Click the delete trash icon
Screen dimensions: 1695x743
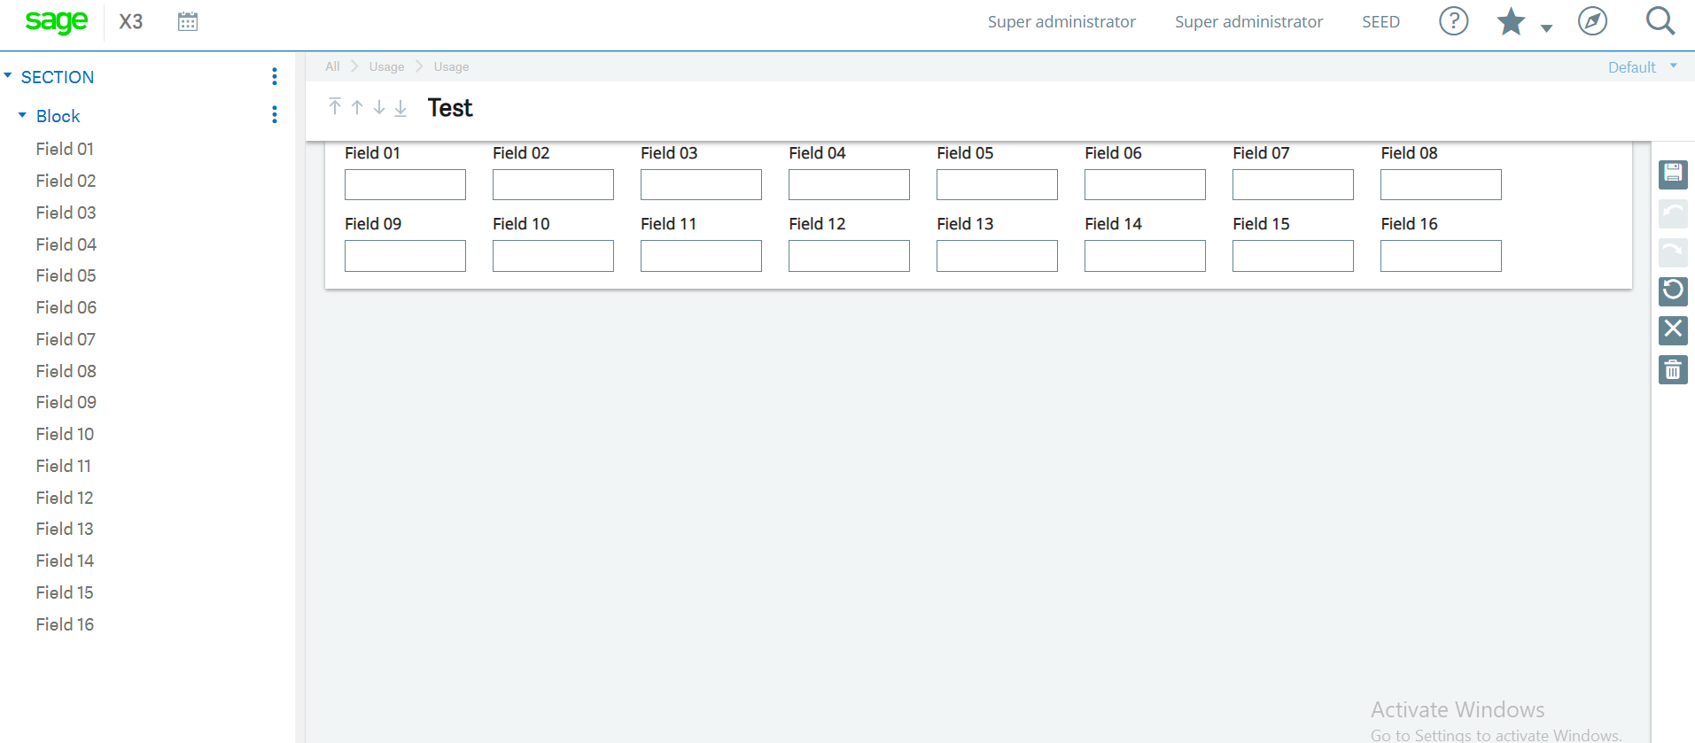coord(1673,369)
